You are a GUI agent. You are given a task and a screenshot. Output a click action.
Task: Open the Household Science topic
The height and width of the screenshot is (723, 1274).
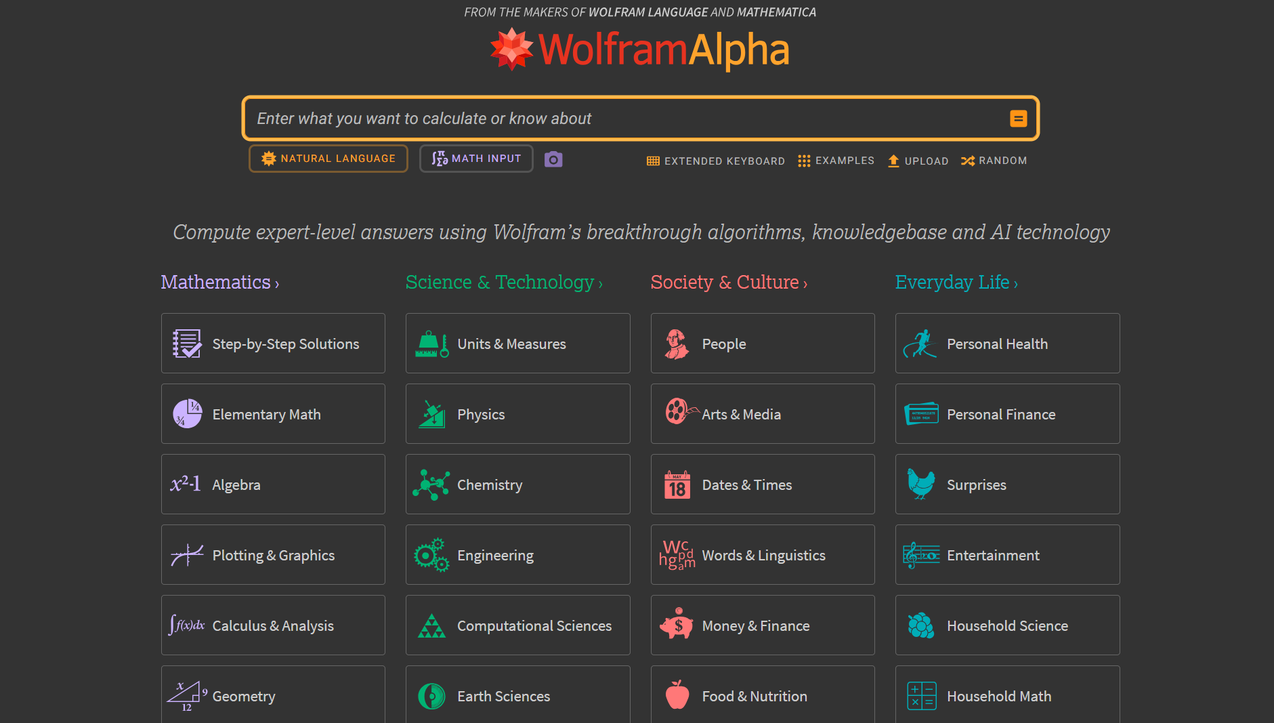click(1008, 625)
